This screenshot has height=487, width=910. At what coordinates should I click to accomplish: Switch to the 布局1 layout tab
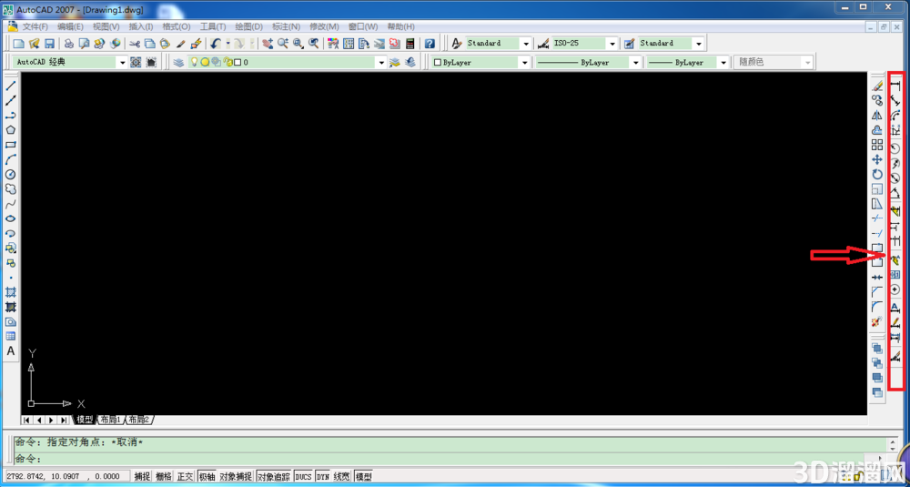(x=110, y=420)
